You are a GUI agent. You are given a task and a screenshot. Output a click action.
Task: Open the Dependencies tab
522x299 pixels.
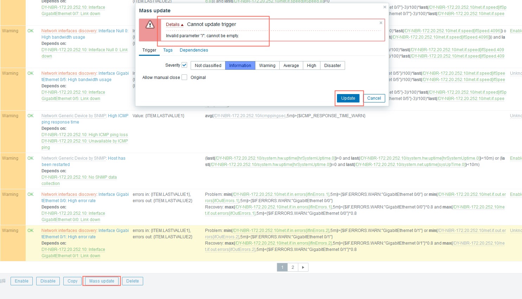(193, 50)
